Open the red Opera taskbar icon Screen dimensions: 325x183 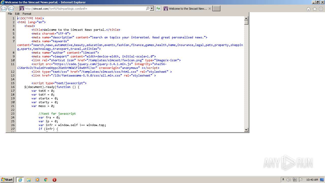pyautogui.click(x=54, y=180)
